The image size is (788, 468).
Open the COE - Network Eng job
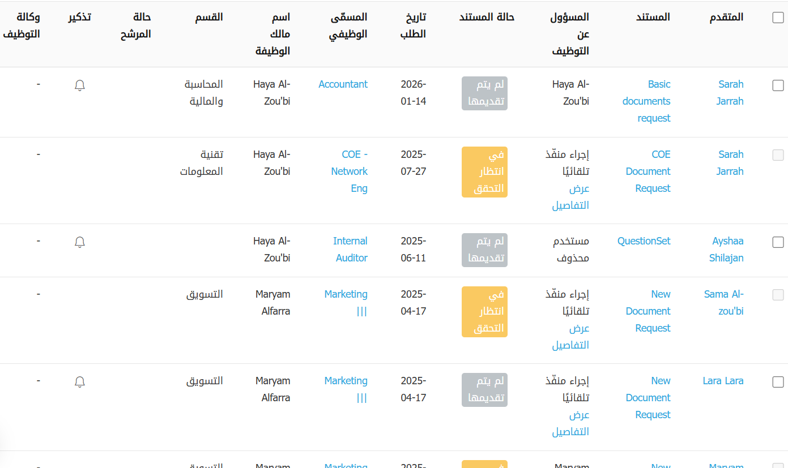click(350, 171)
